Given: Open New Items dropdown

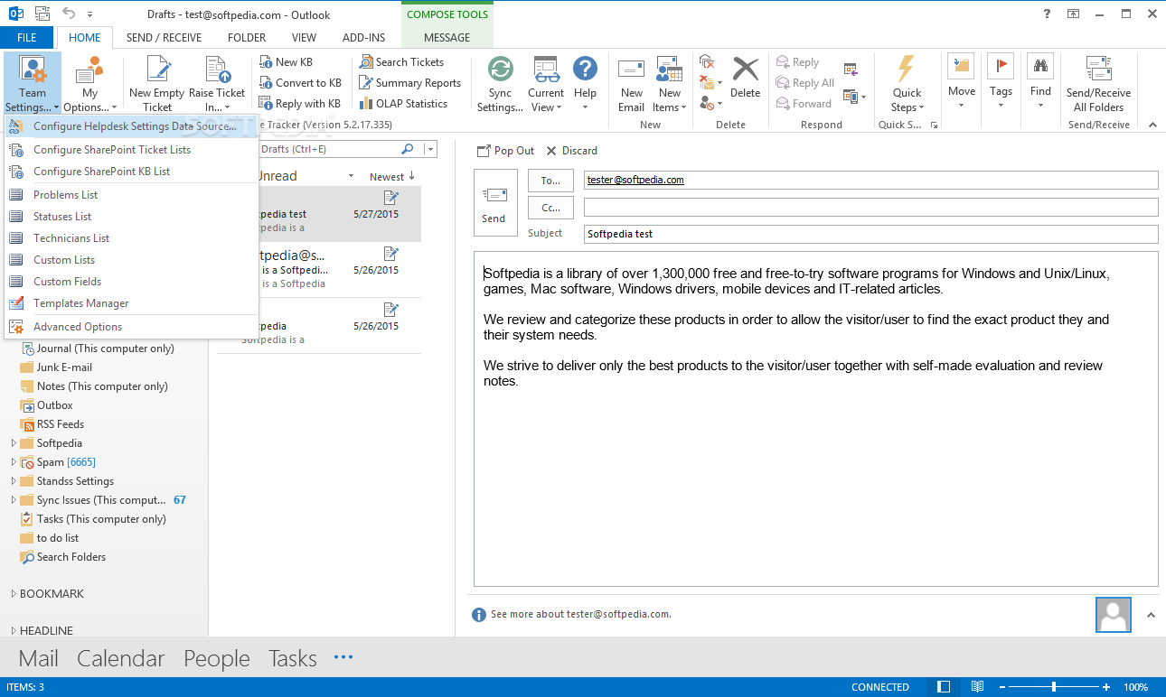Looking at the screenshot, I should (670, 83).
